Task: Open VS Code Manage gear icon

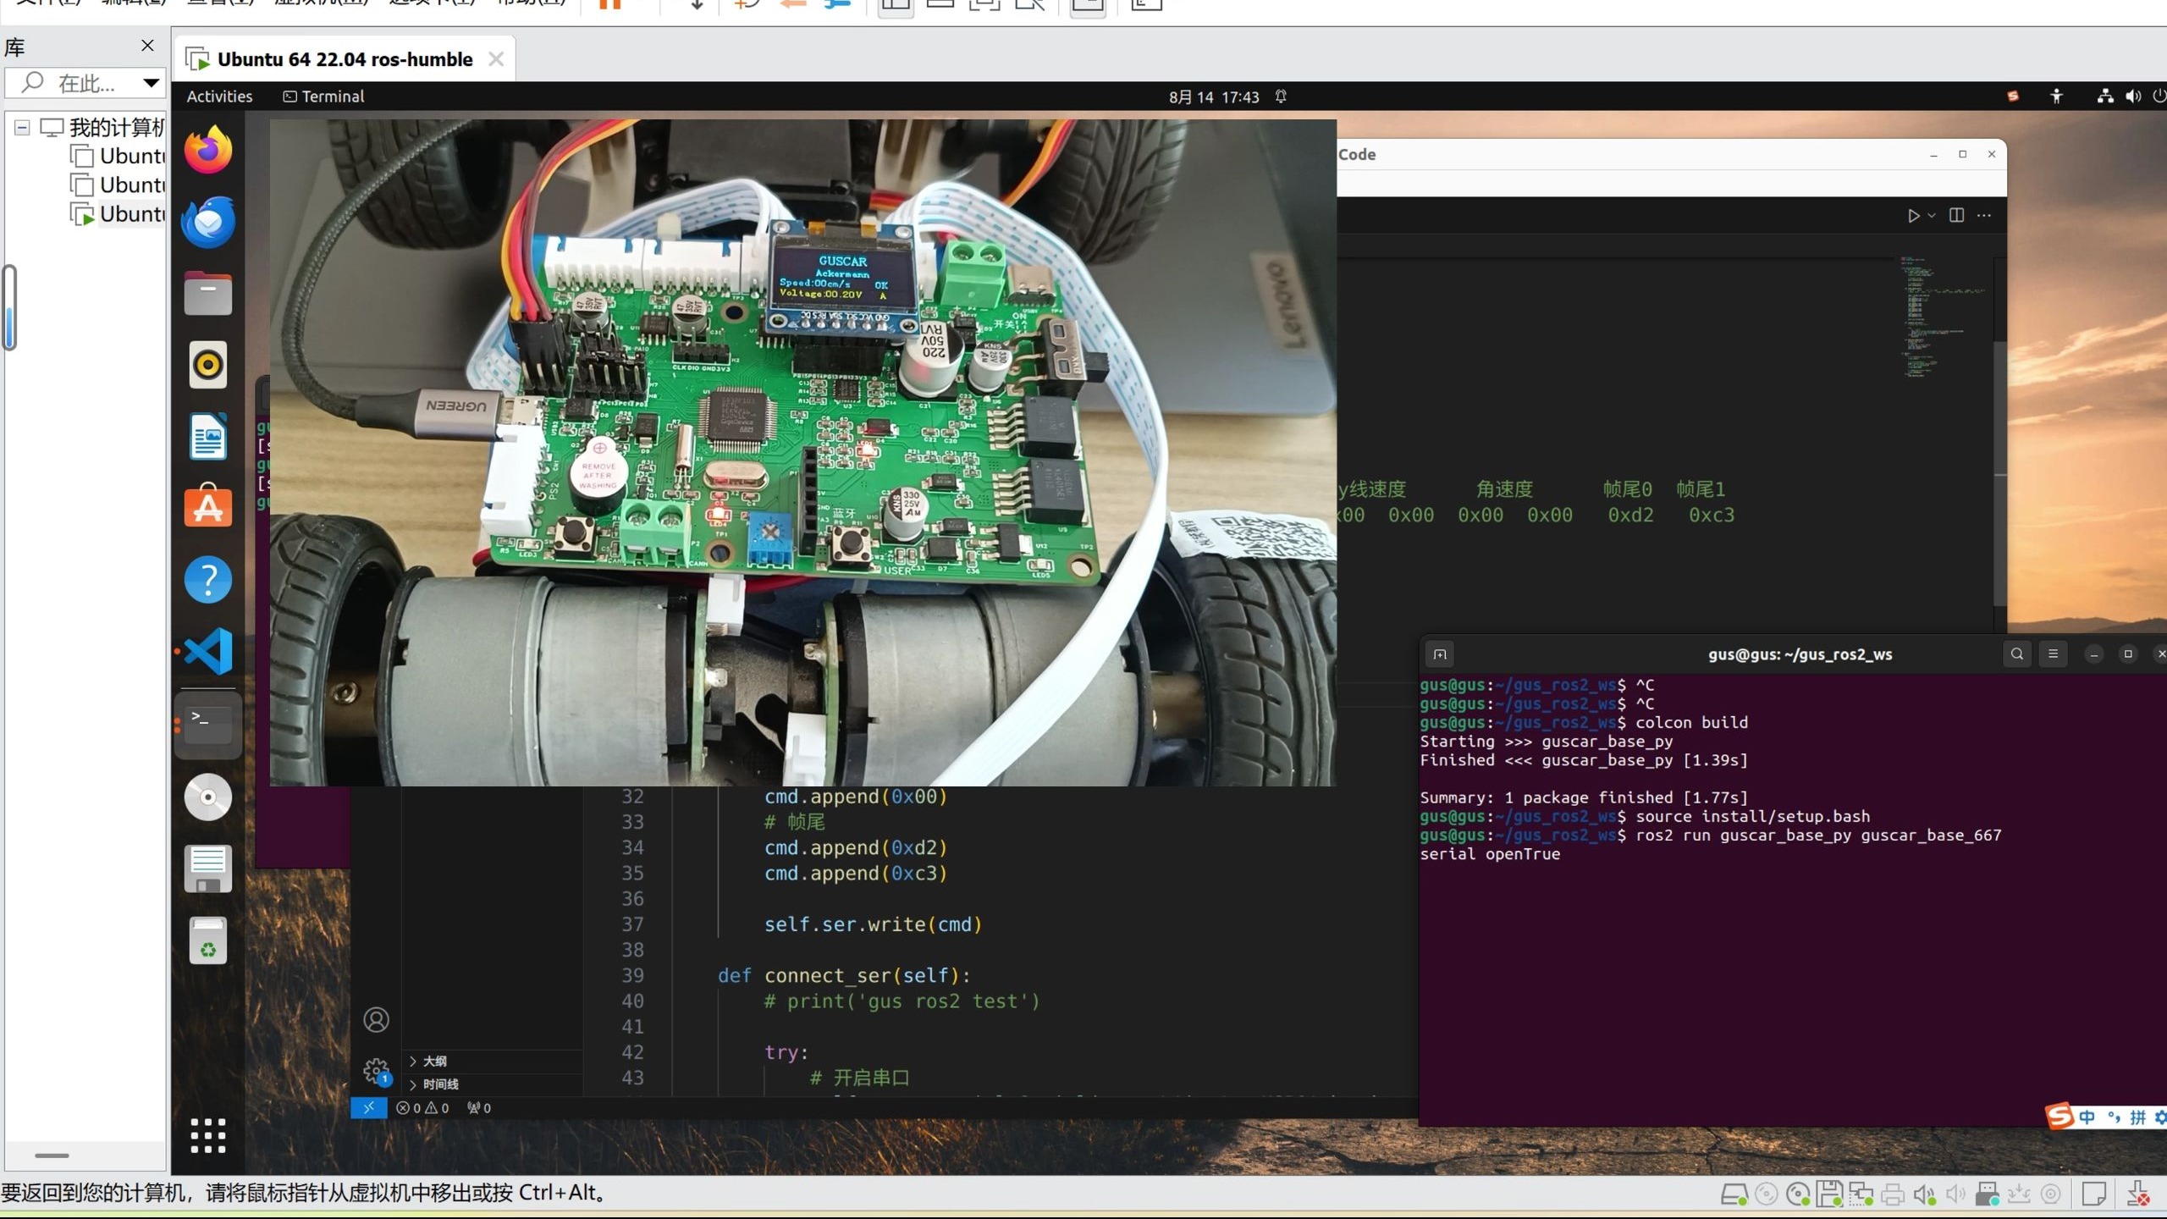Action: [377, 1071]
